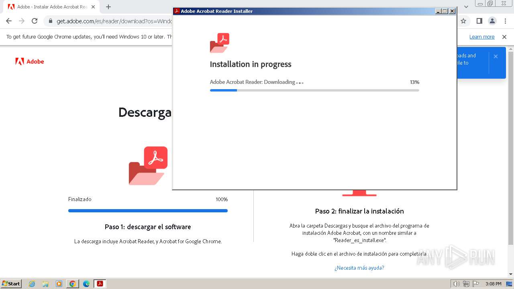Screen dimensions: 514x289
Task: Switch to Chrome in the taskbar
Action: click(72, 284)
